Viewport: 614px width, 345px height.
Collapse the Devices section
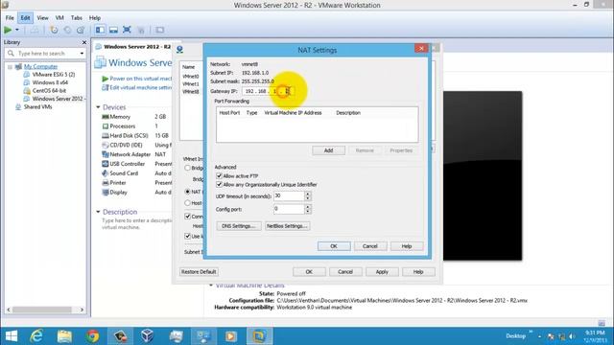[98, 107]
